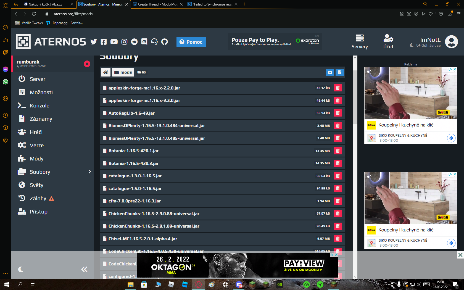The width and height of the screenshot is (464, 290).
Task: Click the Pomoc help button
Action: point(191,42)
